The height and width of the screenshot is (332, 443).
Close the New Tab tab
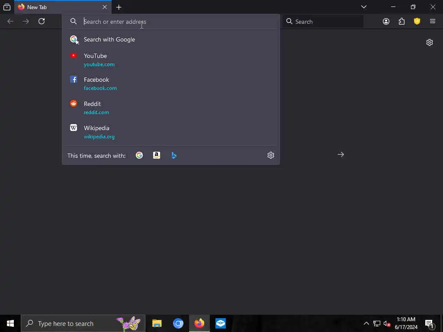pos(105,7)
